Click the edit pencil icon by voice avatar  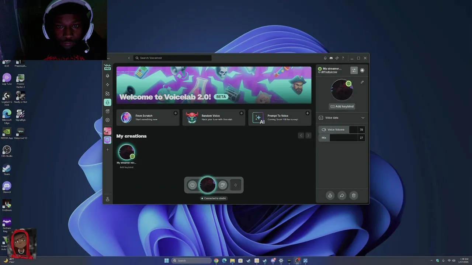(x=362, y=82)
